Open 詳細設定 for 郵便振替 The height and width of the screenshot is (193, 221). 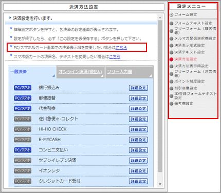(x=138, y=99)
